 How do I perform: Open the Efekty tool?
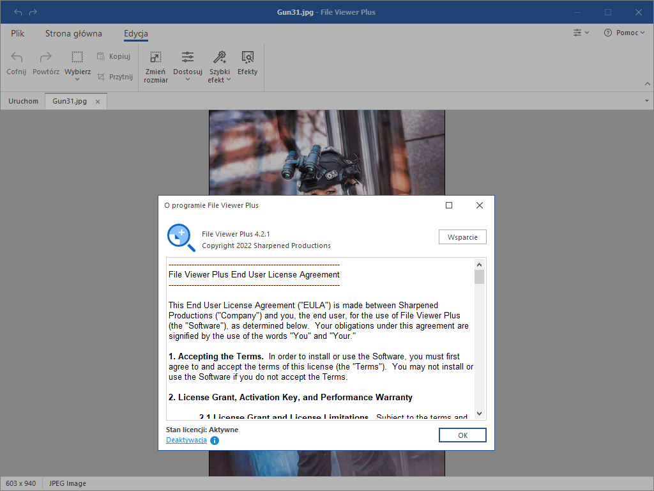[x=247, y=63]
